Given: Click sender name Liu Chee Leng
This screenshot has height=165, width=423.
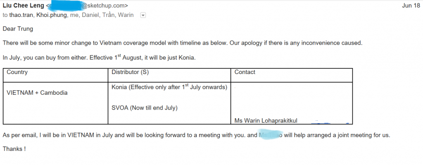Looking at the screenshot, I should 23,6.
